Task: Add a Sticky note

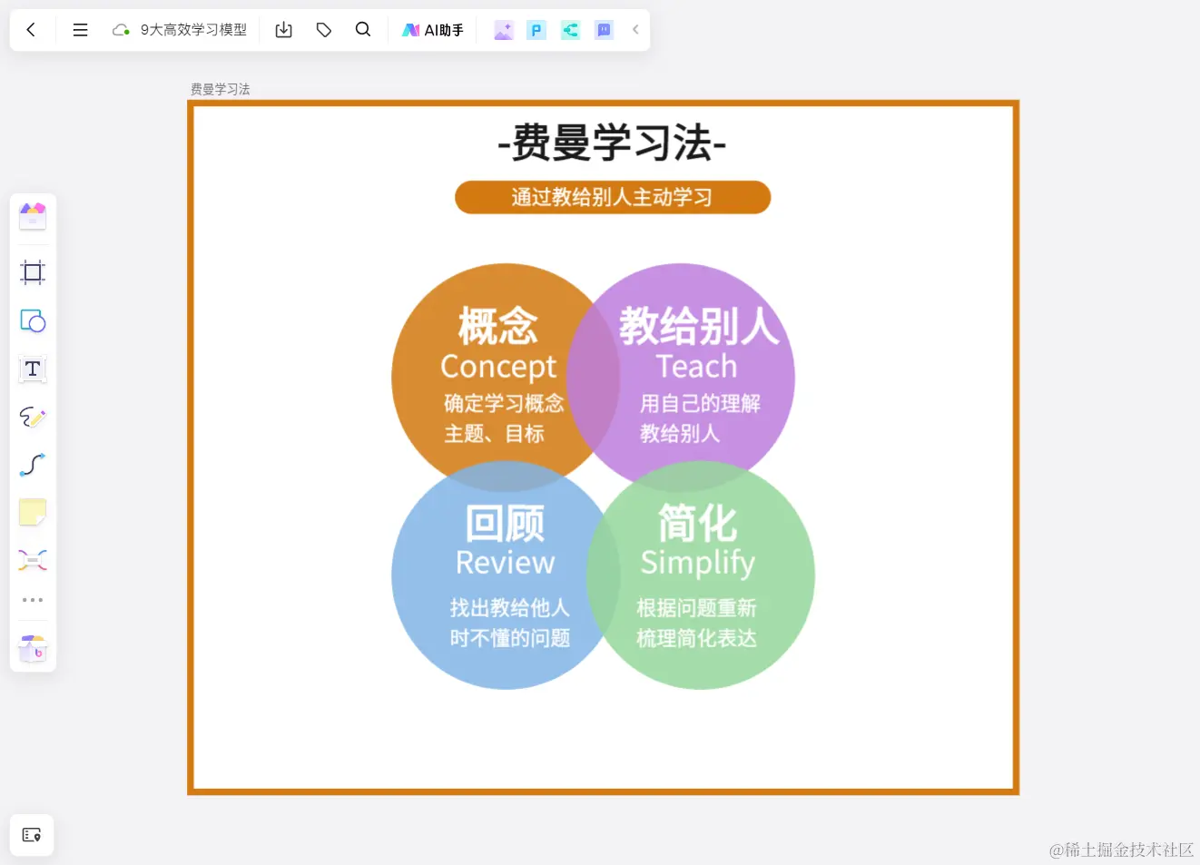Action: click(33, 512)
